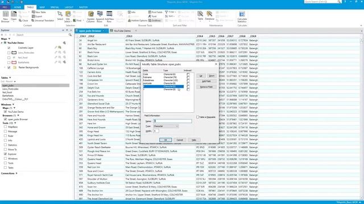364x204 pixels.
Task: Click the Down button to move field
Action: [x=212, y=75]
